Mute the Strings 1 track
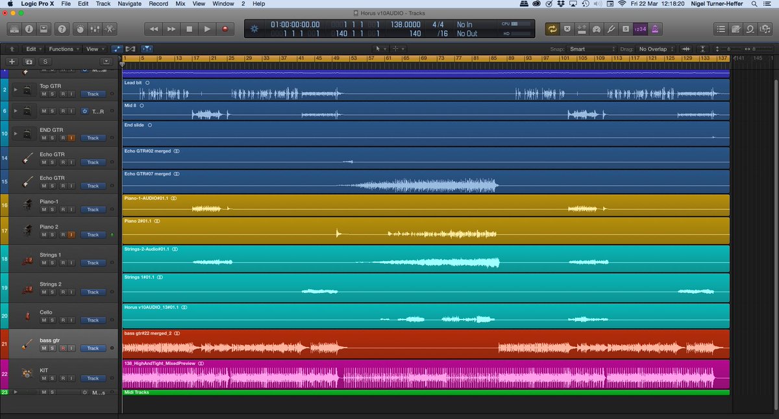 (44, 263)
